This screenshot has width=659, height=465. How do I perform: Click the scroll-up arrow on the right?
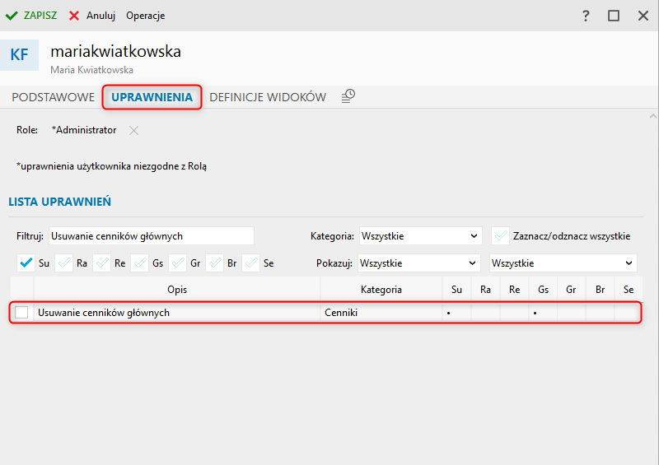click(x=652, y=116)
